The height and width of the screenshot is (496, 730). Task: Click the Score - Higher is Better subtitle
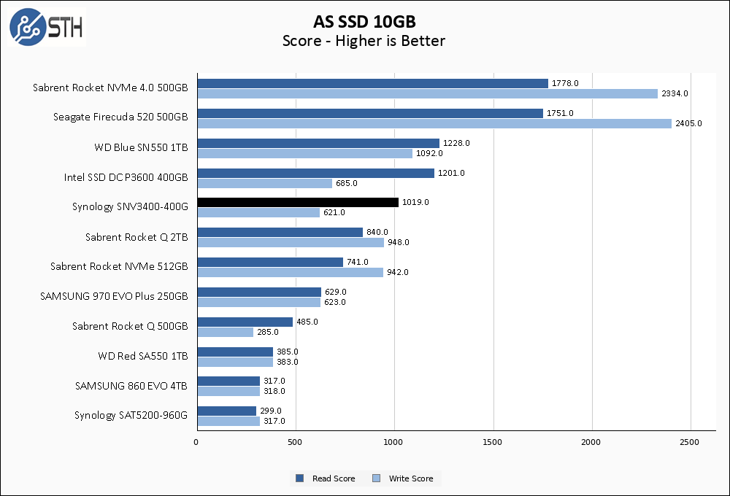coord(364,41)
